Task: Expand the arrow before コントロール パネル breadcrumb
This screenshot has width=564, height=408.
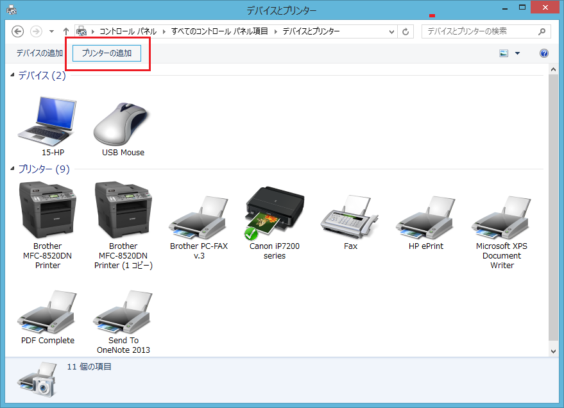Action: click(93, 31)
